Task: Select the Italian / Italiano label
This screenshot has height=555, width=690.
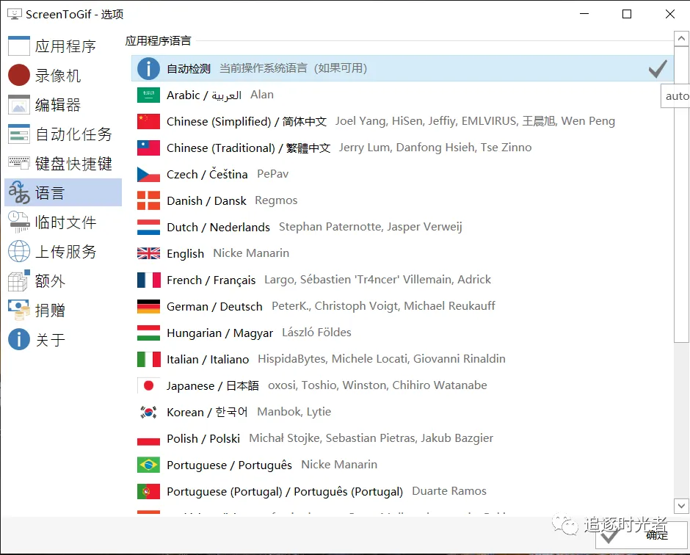Action: click(x=208, y=359)
